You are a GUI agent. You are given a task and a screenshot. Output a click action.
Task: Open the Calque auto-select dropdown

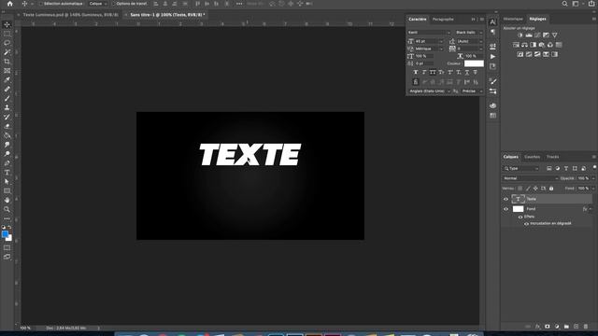98,4
